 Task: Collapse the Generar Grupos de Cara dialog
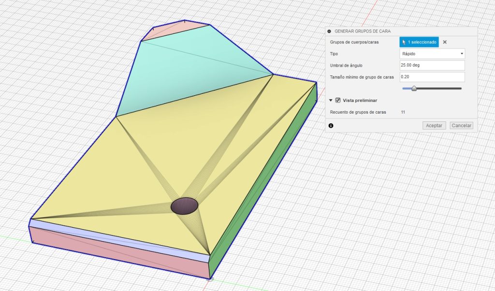tap(329, 31)
